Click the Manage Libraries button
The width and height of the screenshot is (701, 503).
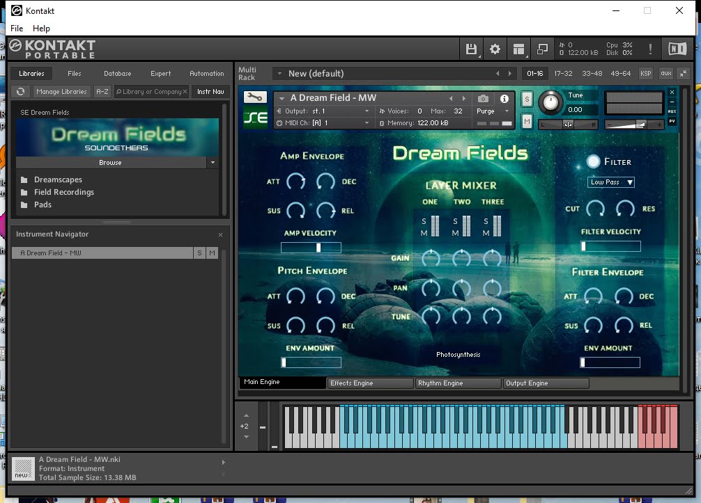pyautogui.click(x=62, y=92)
